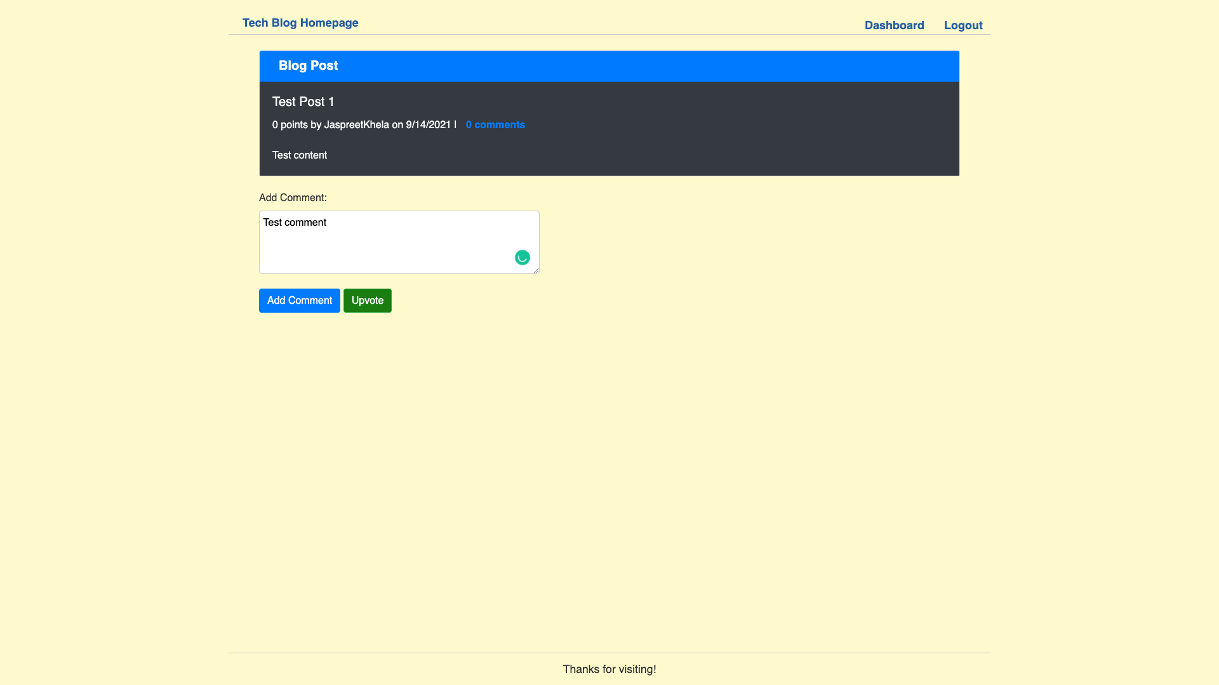Click Logout in the navigation bar
This screenshot has height=685, width=1219.
pos(963,25)
